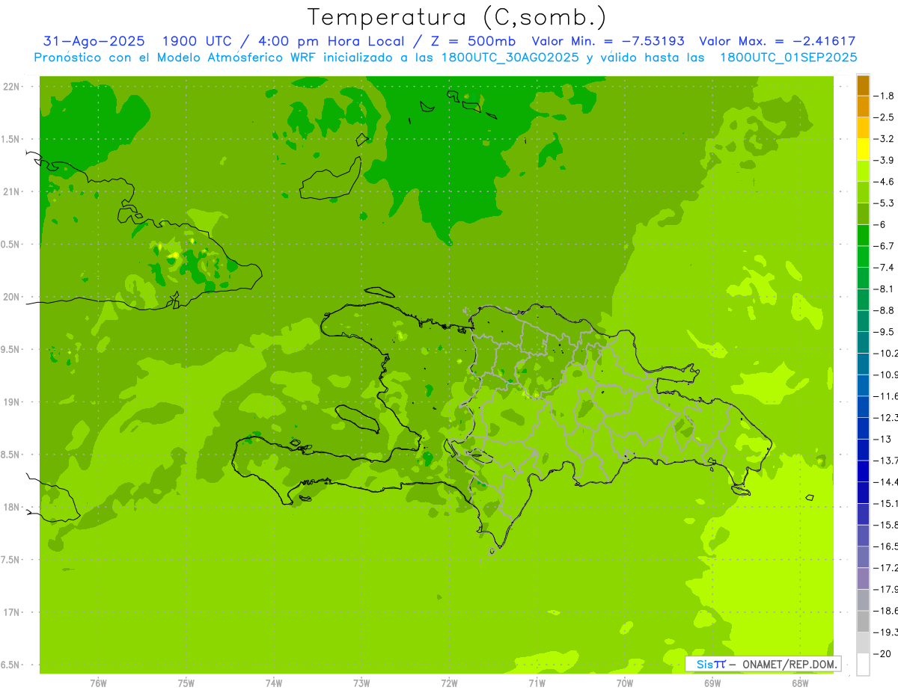Image resolution: width=898 pixels, height=693 pixels.
Task: Click the legend value "-8.1"
Action: 885,289
